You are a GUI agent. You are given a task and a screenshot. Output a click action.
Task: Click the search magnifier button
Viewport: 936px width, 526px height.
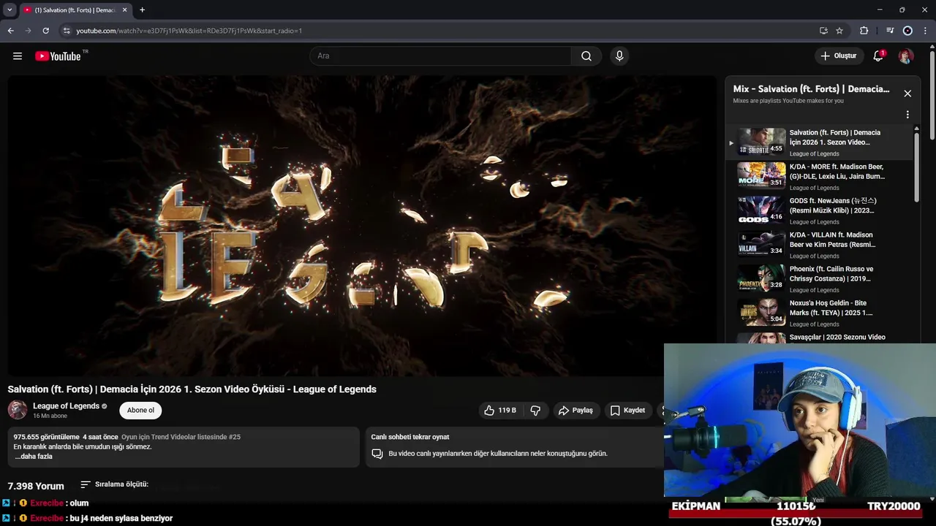tap(586, 56)
